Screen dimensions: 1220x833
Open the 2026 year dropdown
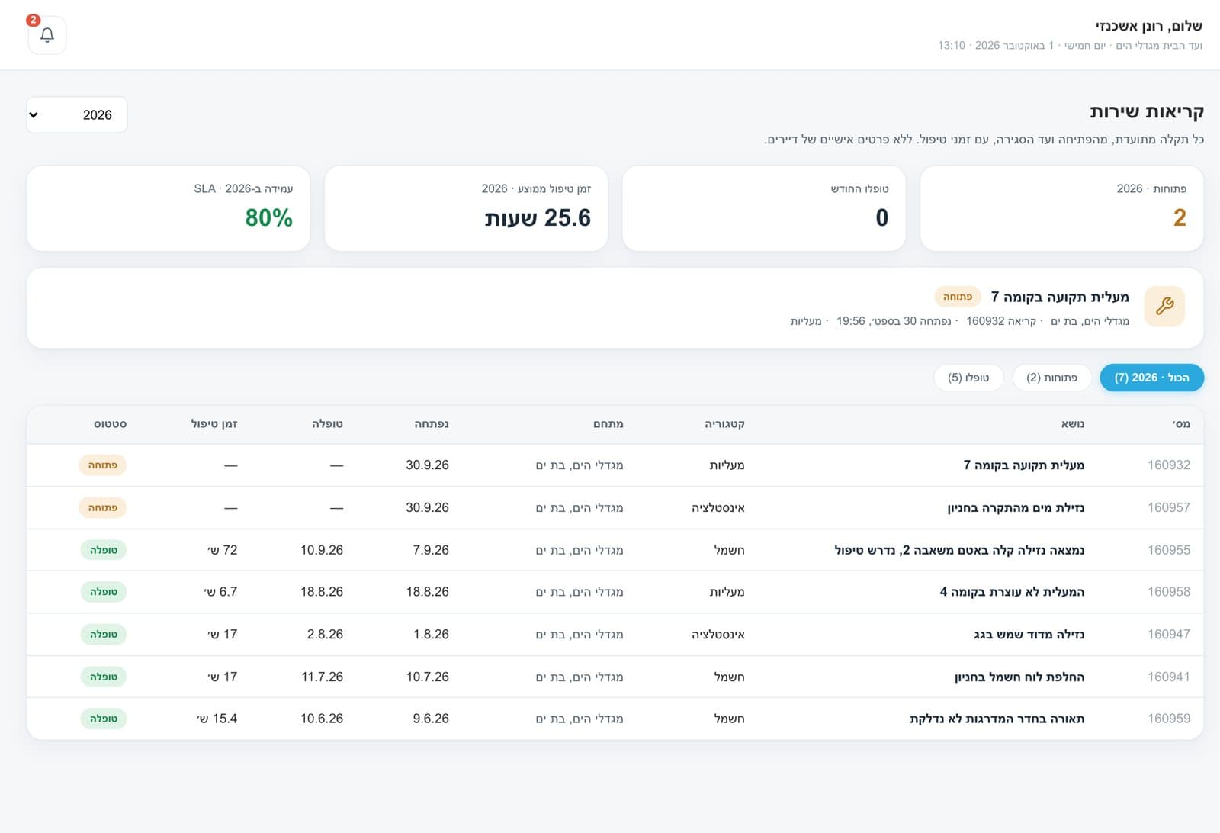(x=77, y=114)
